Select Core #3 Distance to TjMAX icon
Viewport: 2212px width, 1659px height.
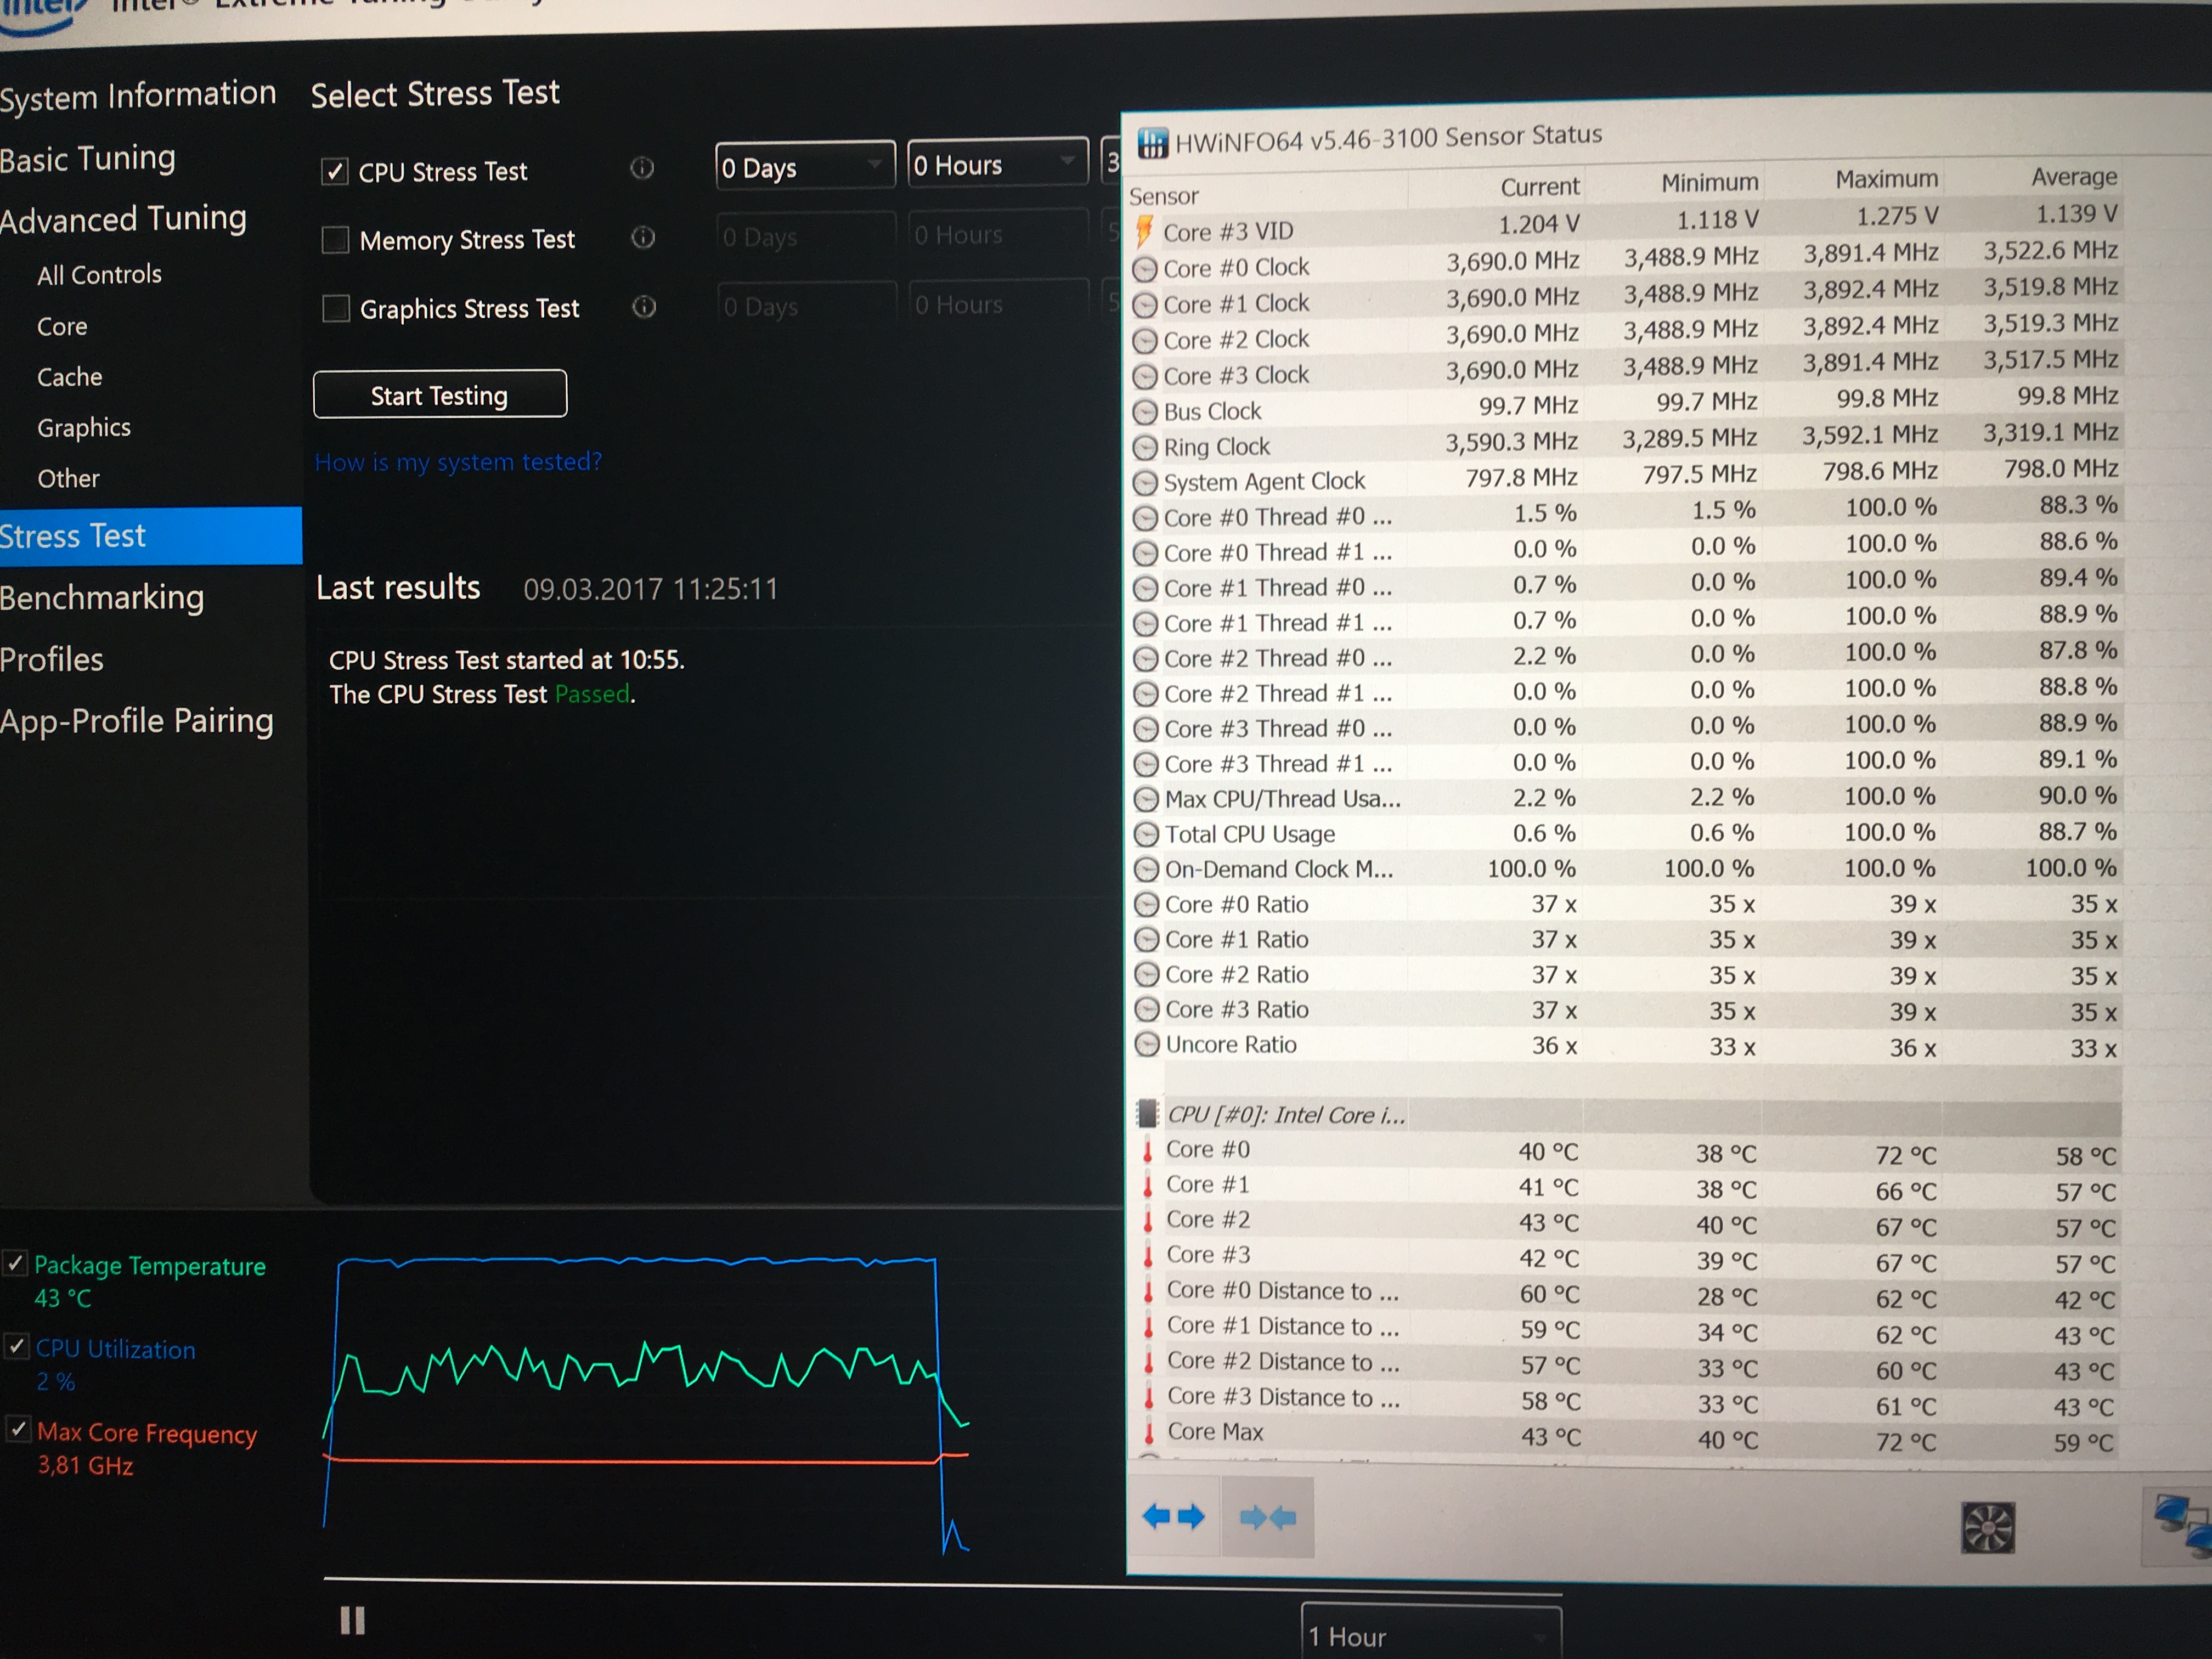(1150, 1397)
